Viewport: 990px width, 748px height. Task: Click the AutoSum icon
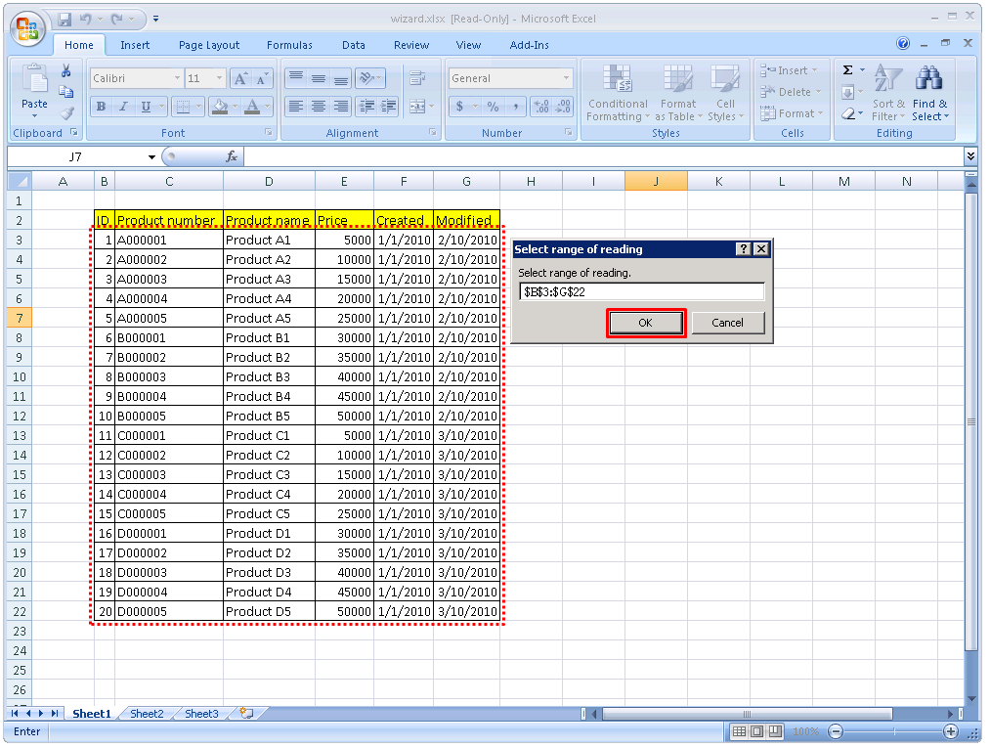[x=847, y=70]
